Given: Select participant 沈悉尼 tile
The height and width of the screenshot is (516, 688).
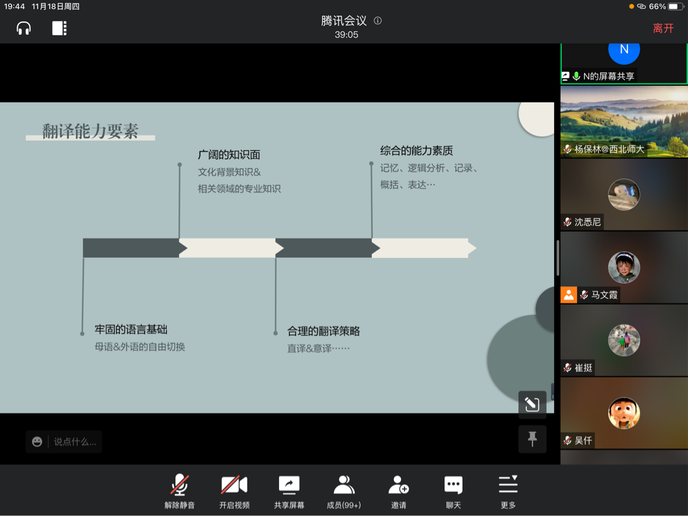Looking at the screenshot, I should [x=624, y=194].
